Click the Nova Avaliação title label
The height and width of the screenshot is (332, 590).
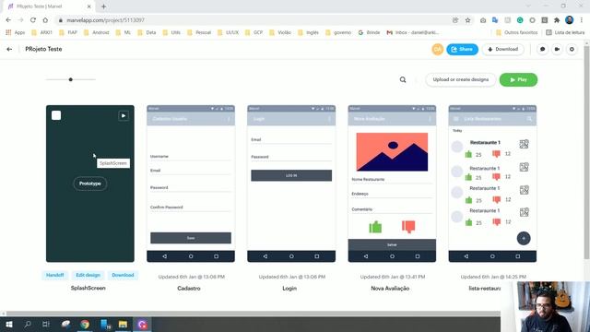[x=390, y=289]
